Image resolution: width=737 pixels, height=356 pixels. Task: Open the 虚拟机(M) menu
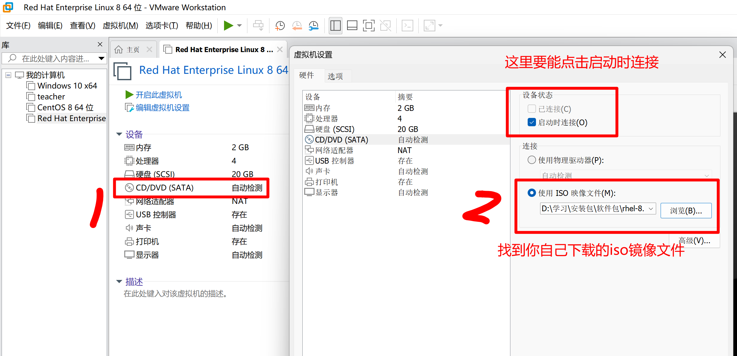point(120,26)
